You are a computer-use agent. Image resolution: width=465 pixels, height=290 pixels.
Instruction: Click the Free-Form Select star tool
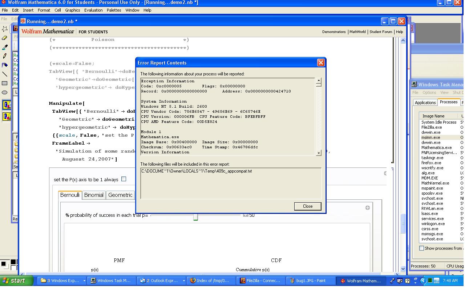click(x=5, y=29)
